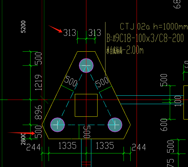Select the bottom-right pile circle
The image size is (188, 167).
115,125
